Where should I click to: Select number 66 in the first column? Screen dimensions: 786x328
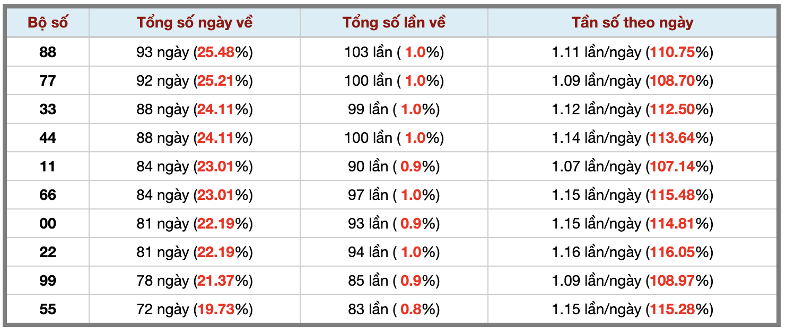48,195
